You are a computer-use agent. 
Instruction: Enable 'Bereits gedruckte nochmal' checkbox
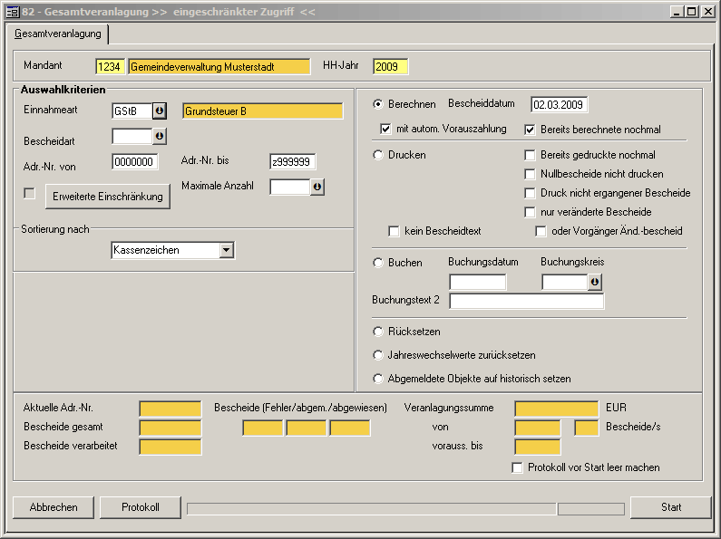click(531, 155)
